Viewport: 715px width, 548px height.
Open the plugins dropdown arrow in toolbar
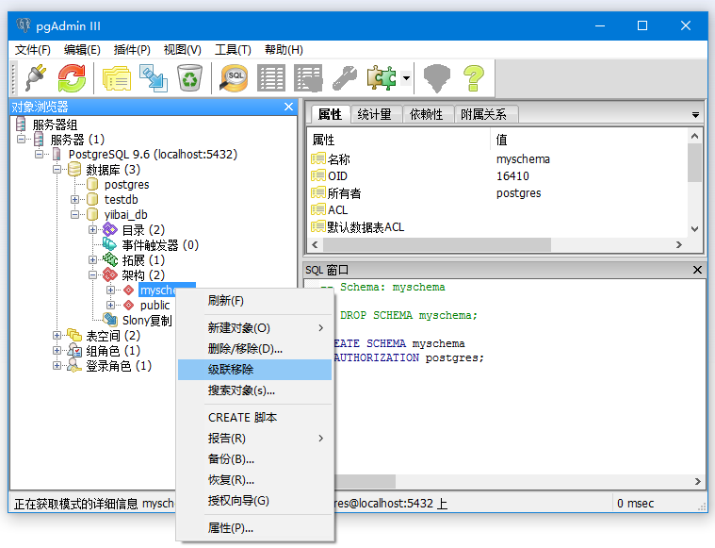405,78
